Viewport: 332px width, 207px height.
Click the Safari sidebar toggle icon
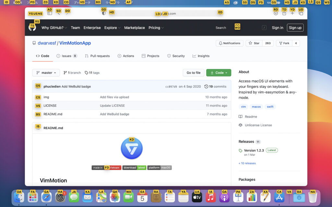(x=50, y=14)
